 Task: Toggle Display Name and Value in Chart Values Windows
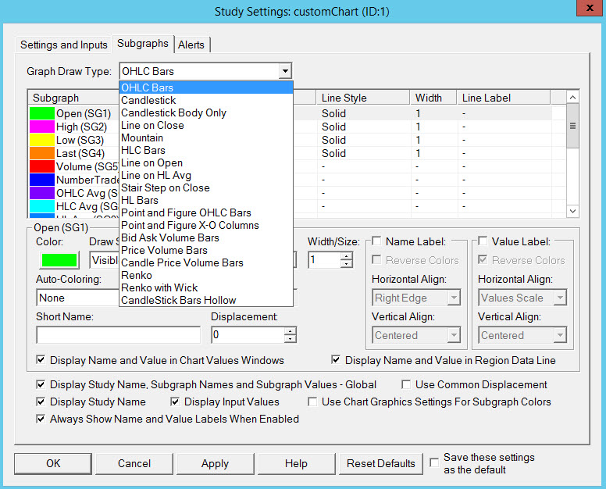tap(41, 360)
